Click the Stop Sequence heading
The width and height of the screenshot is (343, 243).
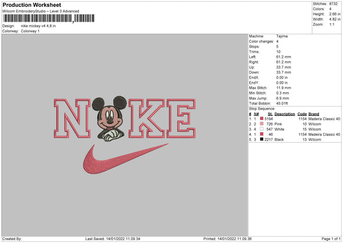[262, 108]
